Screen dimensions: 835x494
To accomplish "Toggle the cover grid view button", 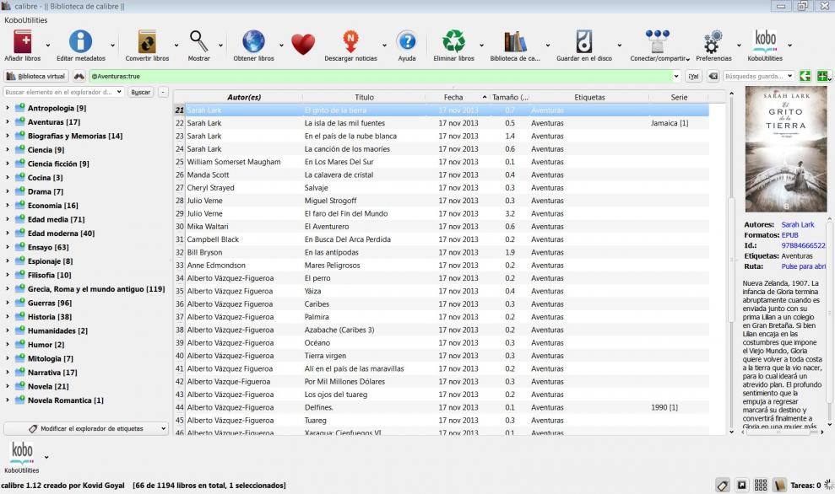I will pyautogui.click(x=761, y=485).
